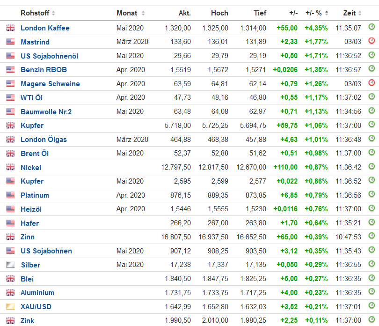Click the Hoch column header
Screen dimensions: 379x326
[219, 13]
